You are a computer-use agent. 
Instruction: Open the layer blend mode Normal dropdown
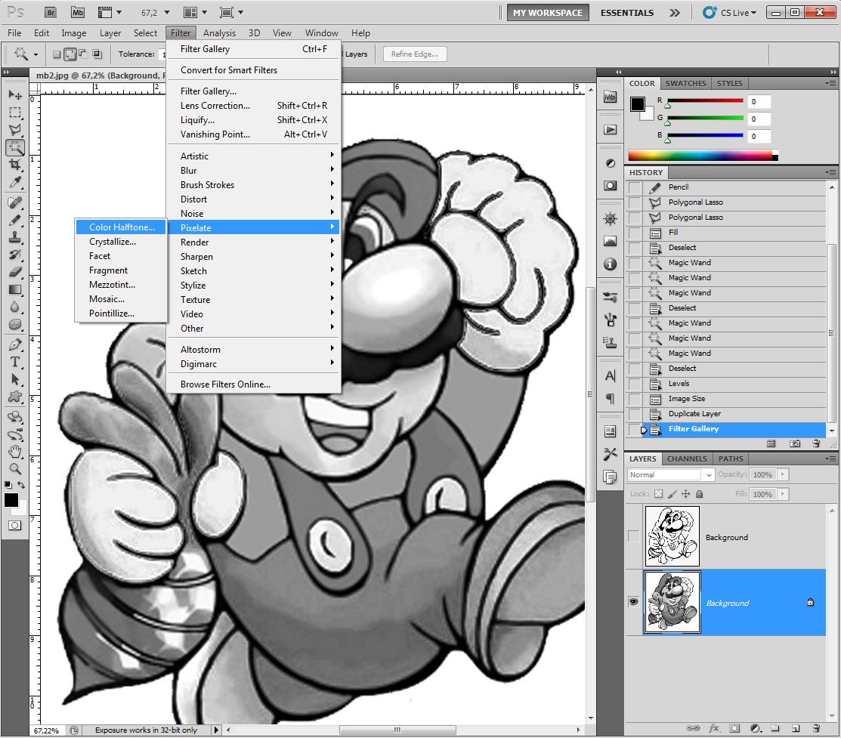tap(670, 474)
